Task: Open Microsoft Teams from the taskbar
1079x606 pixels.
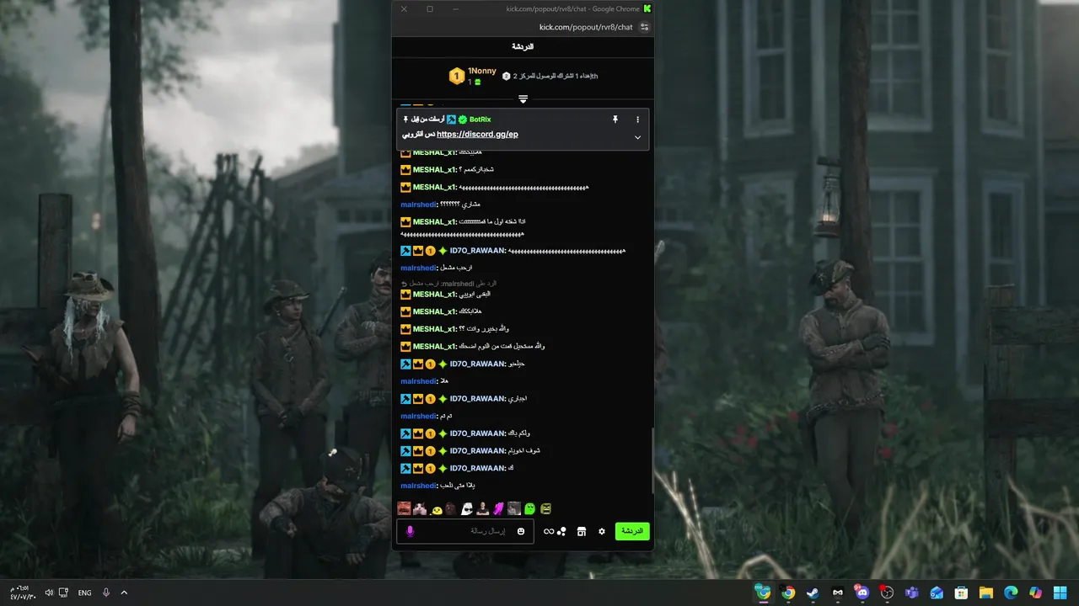Action: coord(911,593)
